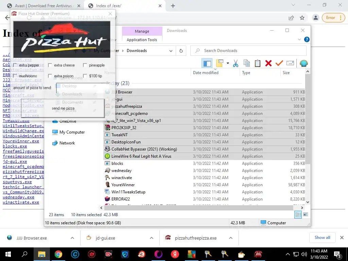This screenshot has width=348, height=261.
Task: Expand the address bar history dropdown
Action: (x=171, y=51)
